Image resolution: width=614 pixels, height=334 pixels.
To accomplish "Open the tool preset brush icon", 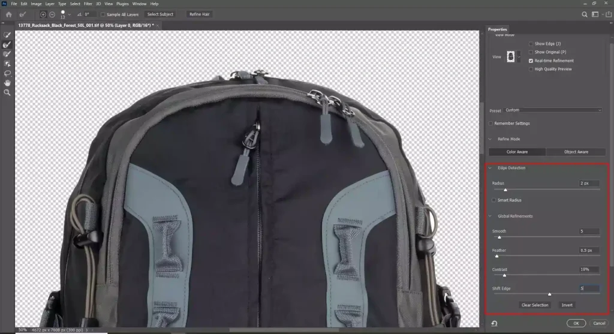I will (23, 14).
